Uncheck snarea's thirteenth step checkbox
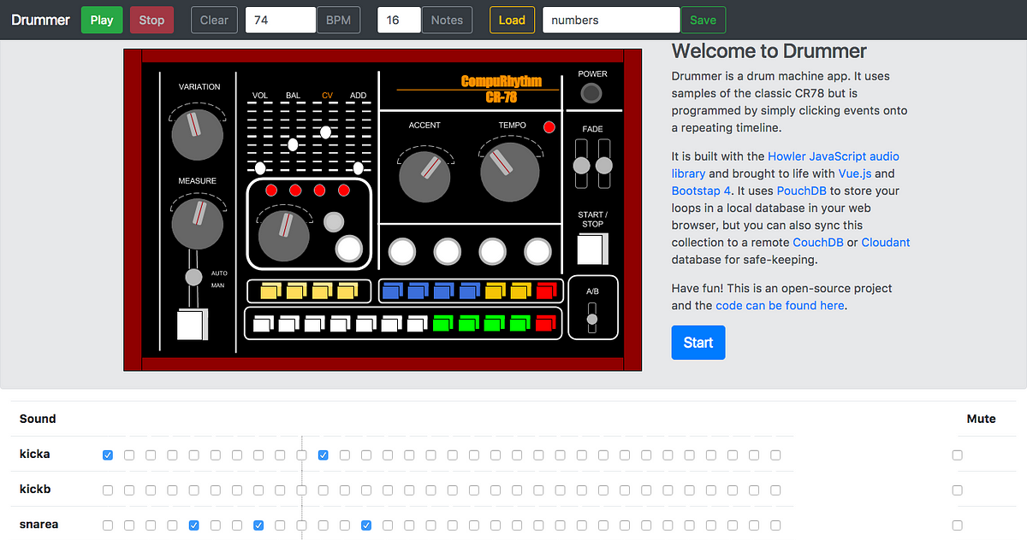The image size is (1027, 540). (x=366, y=525)
